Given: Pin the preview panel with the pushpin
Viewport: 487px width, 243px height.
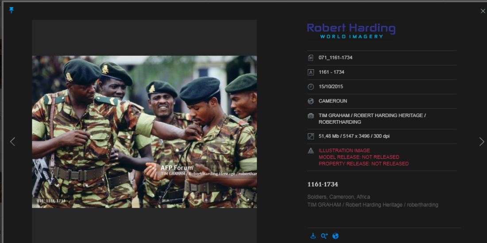Looking at the screenshot, I should 12,10.
